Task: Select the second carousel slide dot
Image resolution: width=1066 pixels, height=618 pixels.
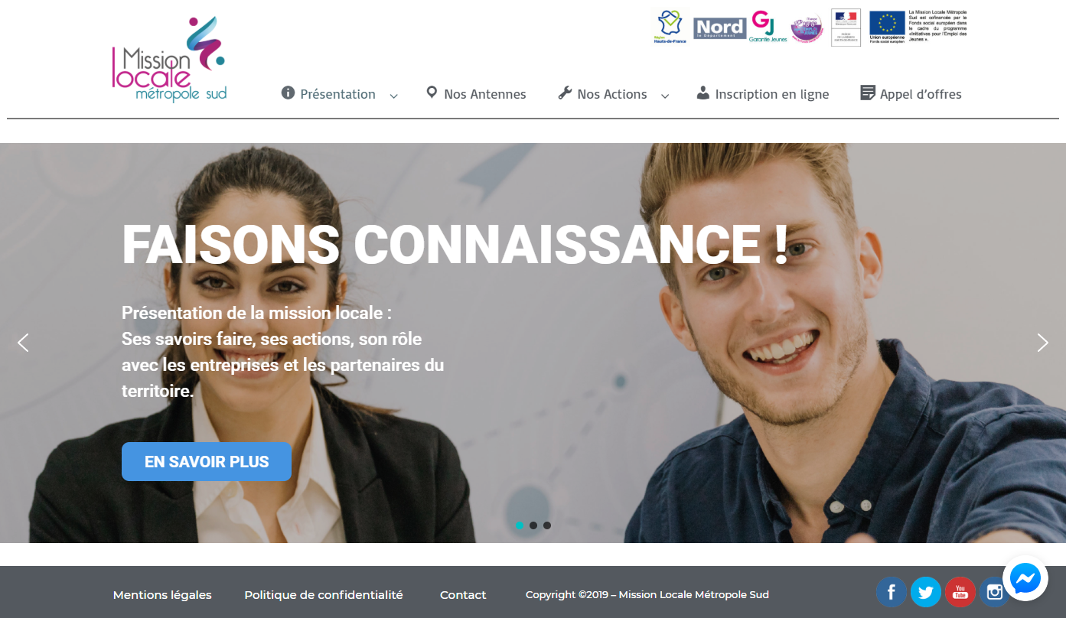Action: (x=533, y=525)
